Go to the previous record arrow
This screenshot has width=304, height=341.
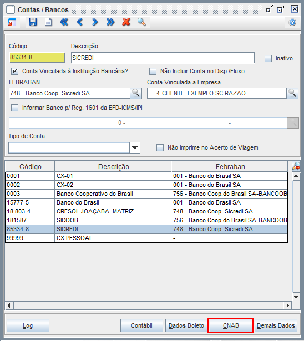click(80, 22)
